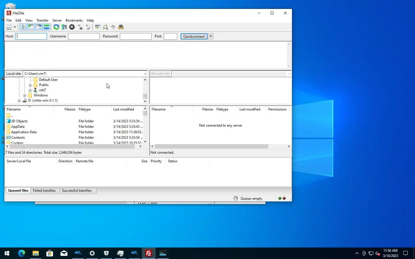The width and height of the screenshot is (415, 259).
Task: Click into the Host input field
Action: [x=31, y=36]
